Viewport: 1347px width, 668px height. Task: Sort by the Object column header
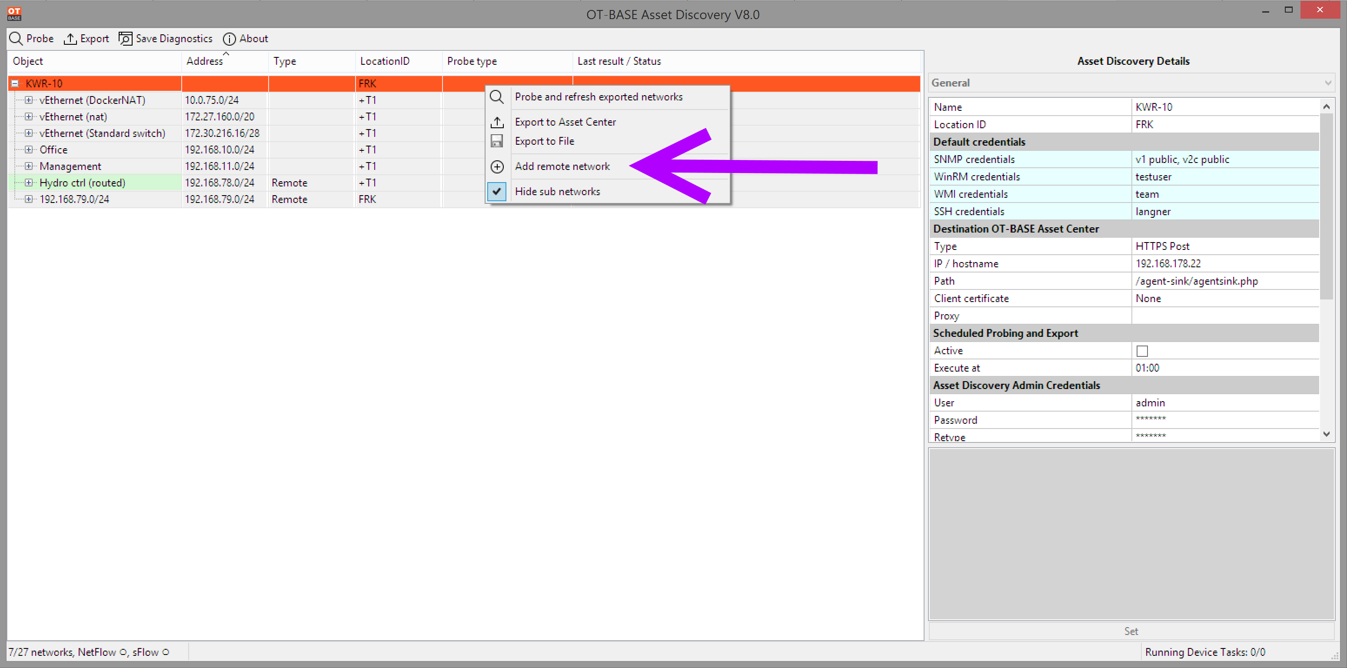[95, 61]
